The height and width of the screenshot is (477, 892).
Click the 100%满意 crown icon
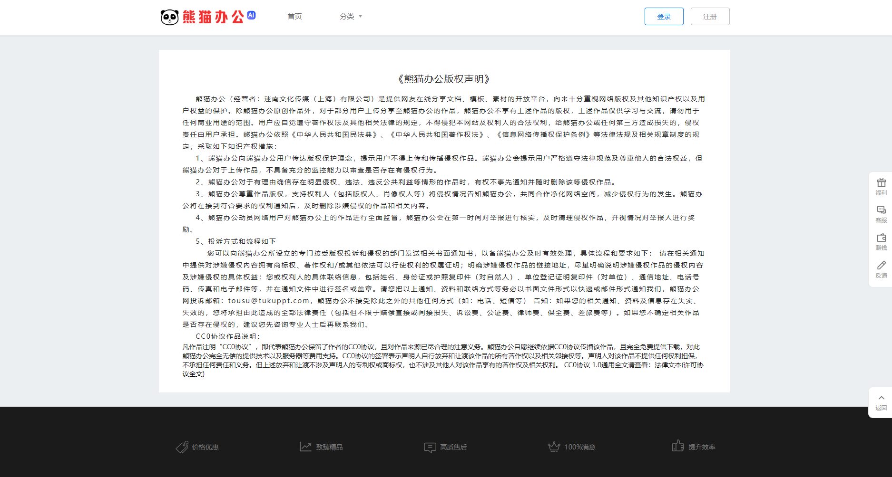click(x=553, y=446)
